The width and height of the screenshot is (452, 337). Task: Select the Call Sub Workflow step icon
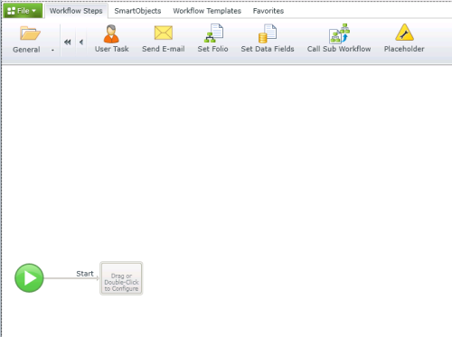(x=339, y=33)
